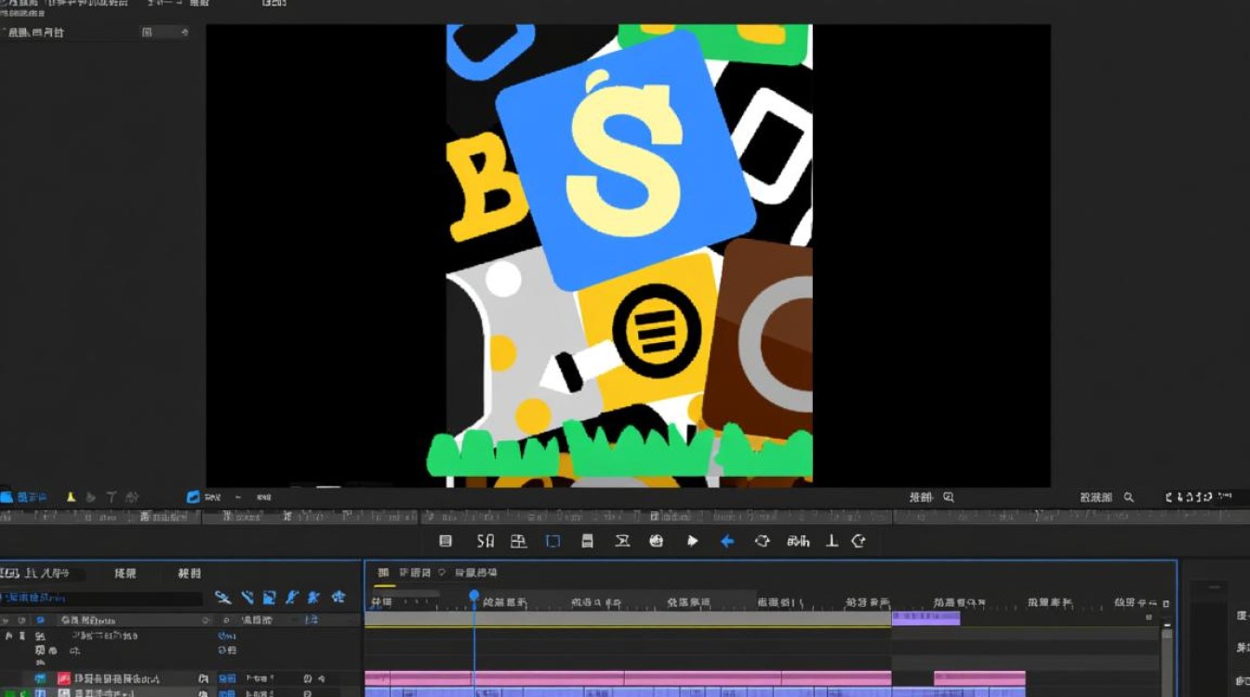1250x697 pixels.
Task: Click the play button in transport controls
Action: [x=692, y=541]
